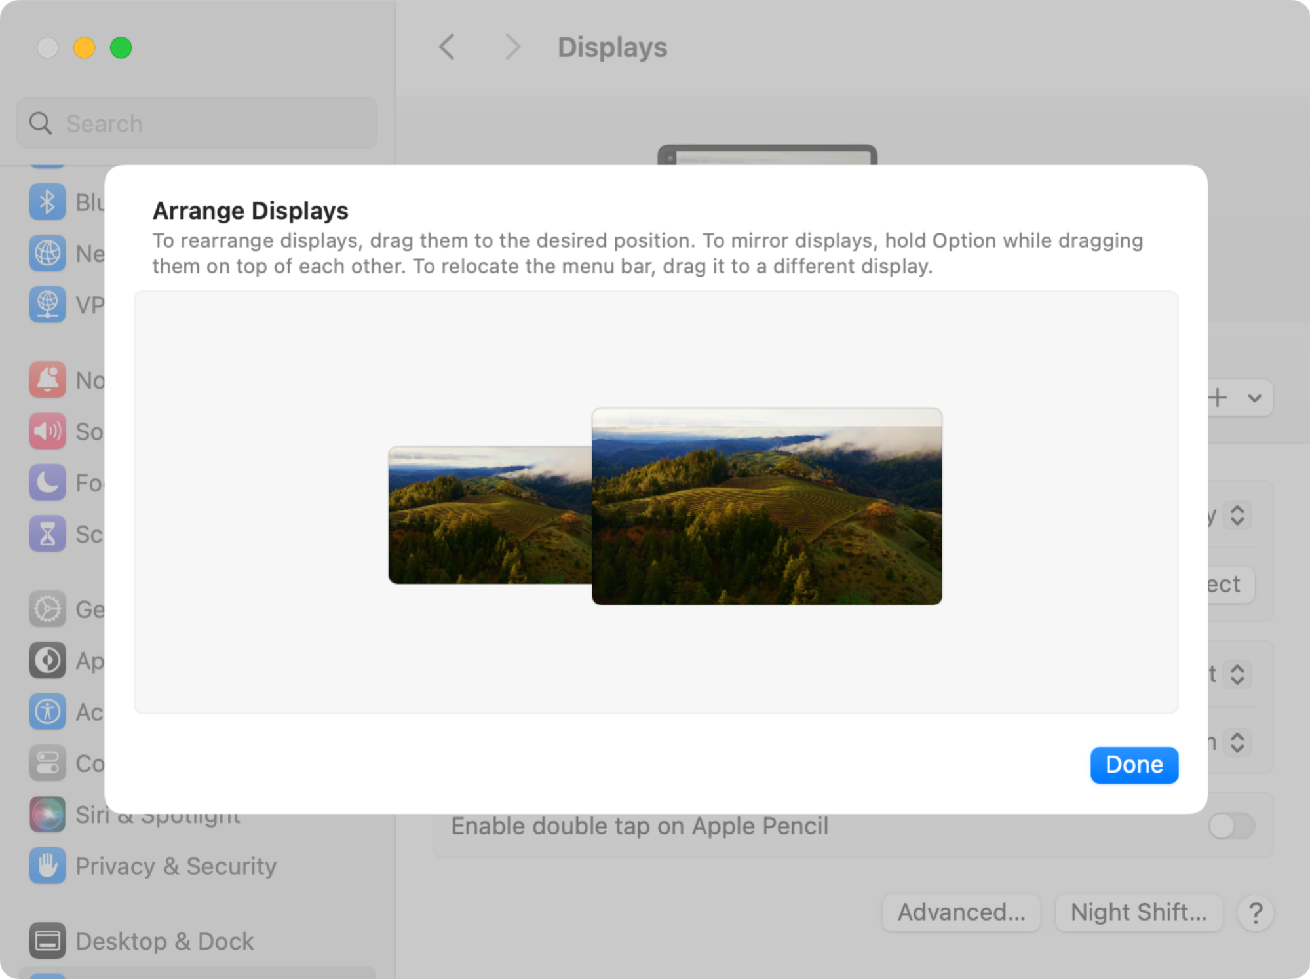Click the minimize yellow window button
Image resolution: width=1310 pixels, height=979 pixels.
(84, 48)
